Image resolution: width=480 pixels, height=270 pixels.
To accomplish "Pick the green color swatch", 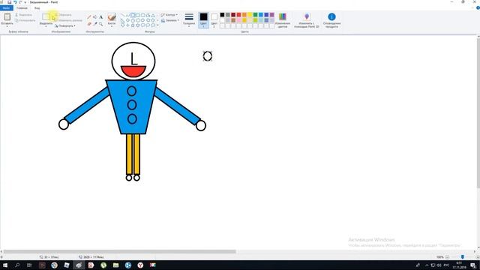I will [x=255, y=15].
